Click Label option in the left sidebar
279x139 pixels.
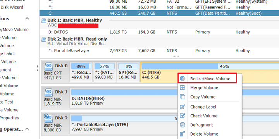click(7, 54)
